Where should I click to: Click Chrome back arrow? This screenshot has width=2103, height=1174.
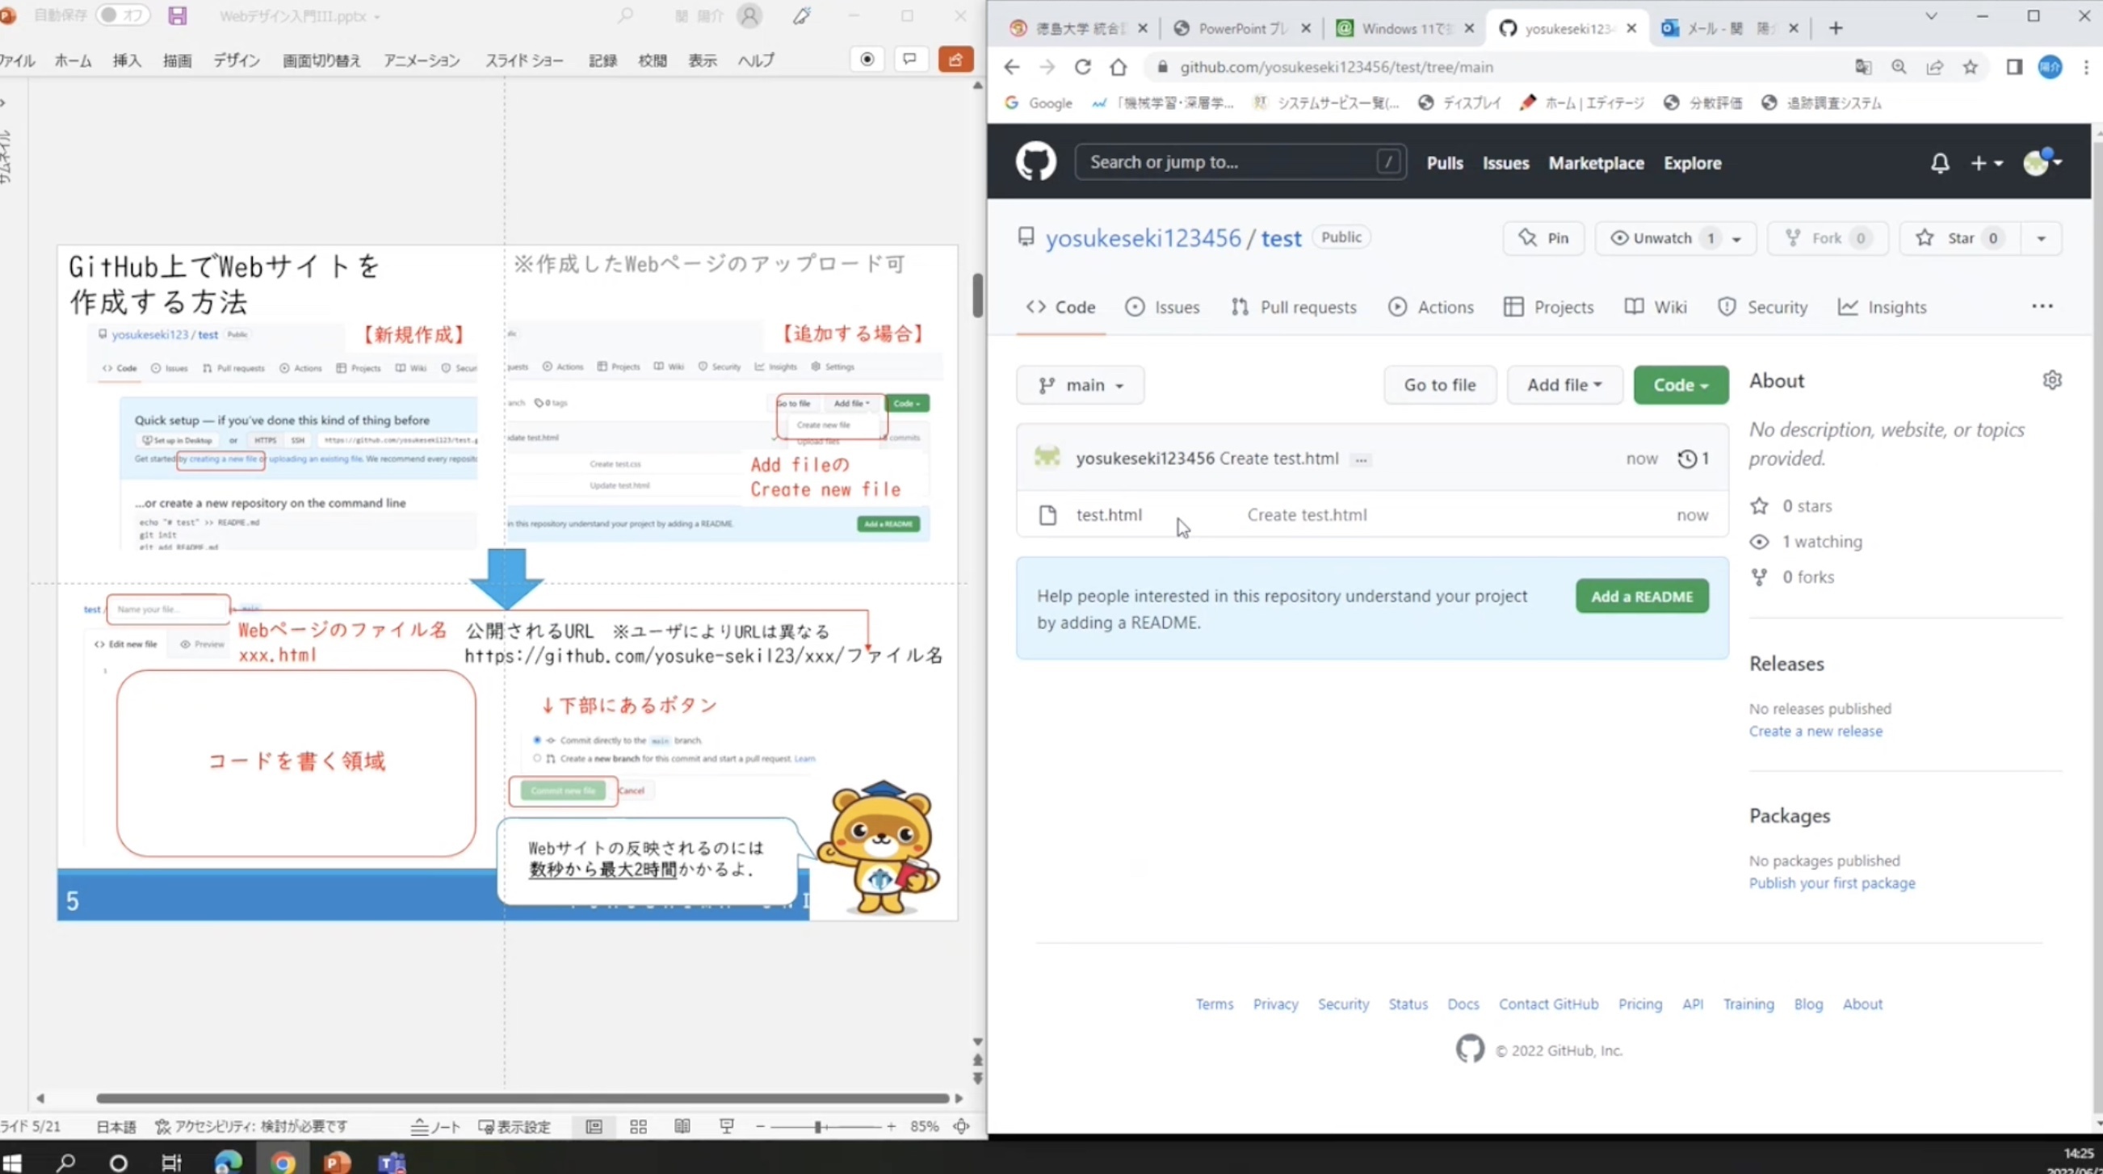(x=1011, y=67)
